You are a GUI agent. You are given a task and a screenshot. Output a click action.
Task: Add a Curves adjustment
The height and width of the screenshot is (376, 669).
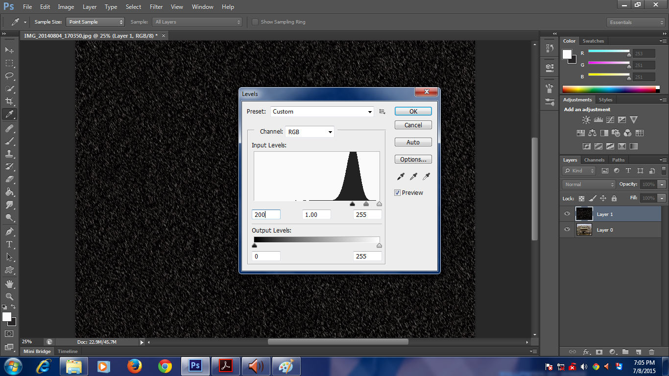pos(610,119)
